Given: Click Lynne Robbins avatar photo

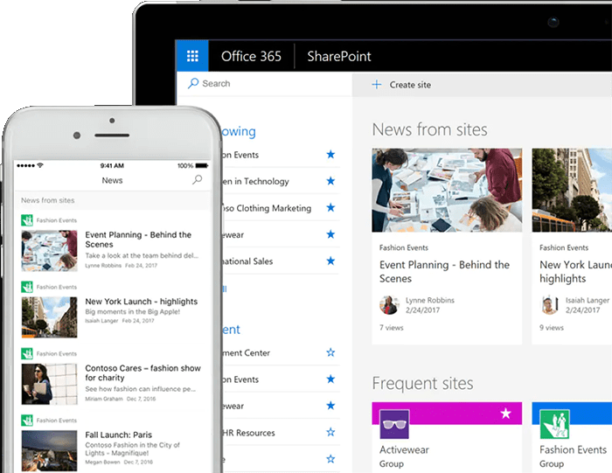Looking at the screenshot, I should 389,305.
